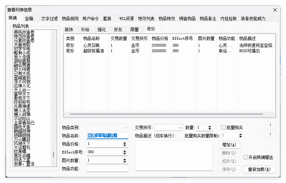
Task: Select 天崩地裂 in the 物品列表
Action: tap(22, 45)
